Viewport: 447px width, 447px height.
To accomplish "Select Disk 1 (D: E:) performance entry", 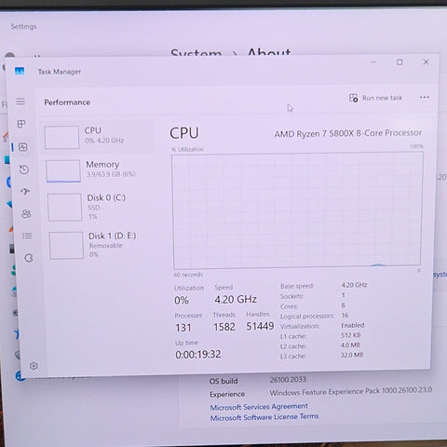I will [x=101, y=245].
